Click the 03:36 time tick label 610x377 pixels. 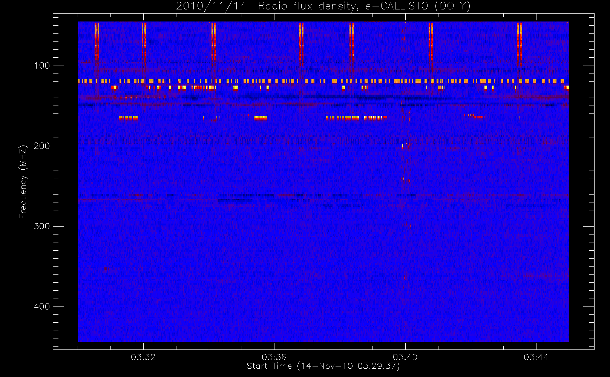(x=274, y=357)
